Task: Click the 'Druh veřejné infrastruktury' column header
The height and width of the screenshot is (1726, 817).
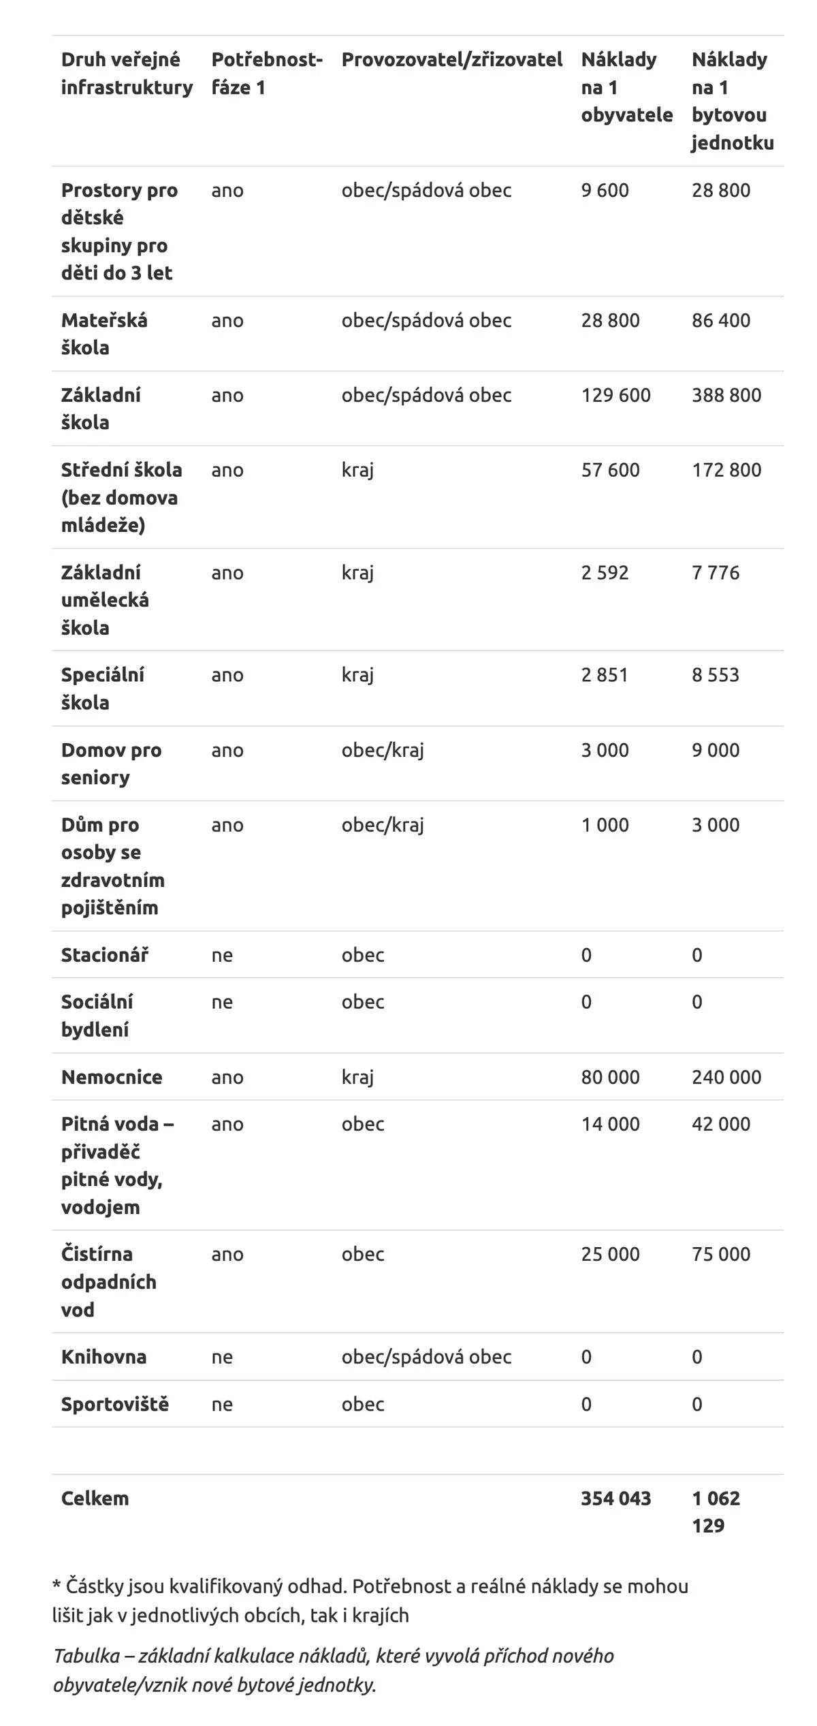Action: click(127, 74)
